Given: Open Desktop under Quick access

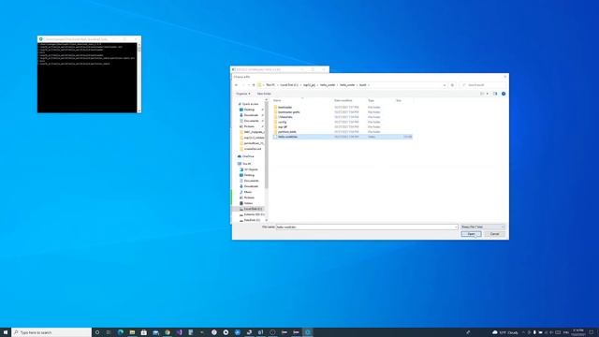Looking at the screenshot, I should click(x=249, y=110).
